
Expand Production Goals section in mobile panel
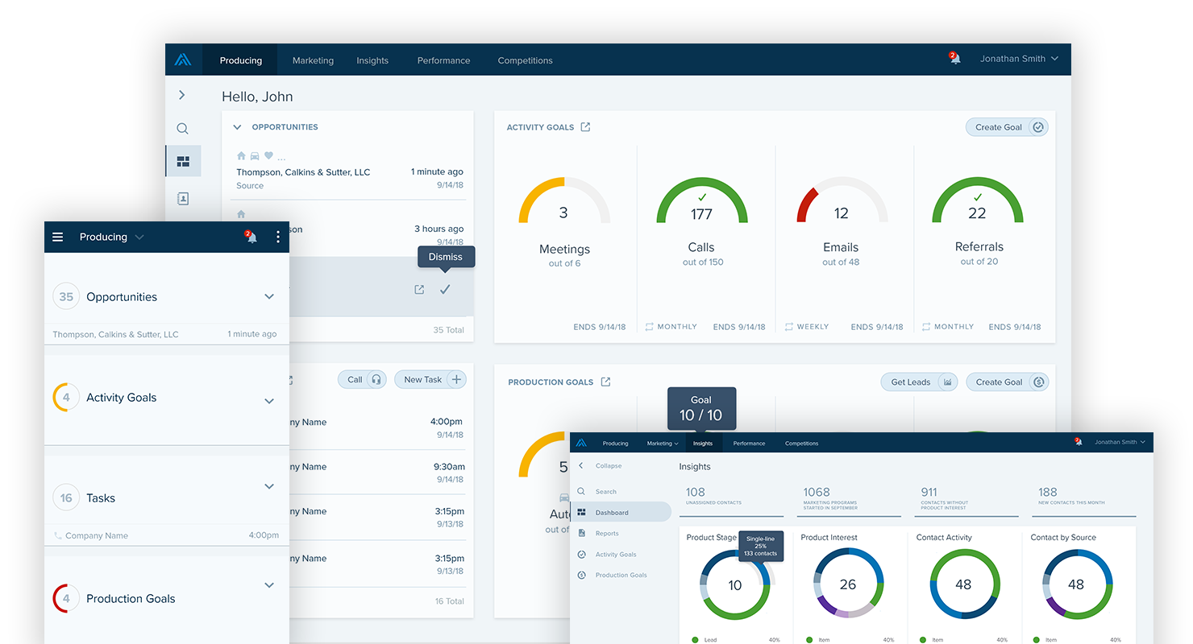click(x=269, y=585)
